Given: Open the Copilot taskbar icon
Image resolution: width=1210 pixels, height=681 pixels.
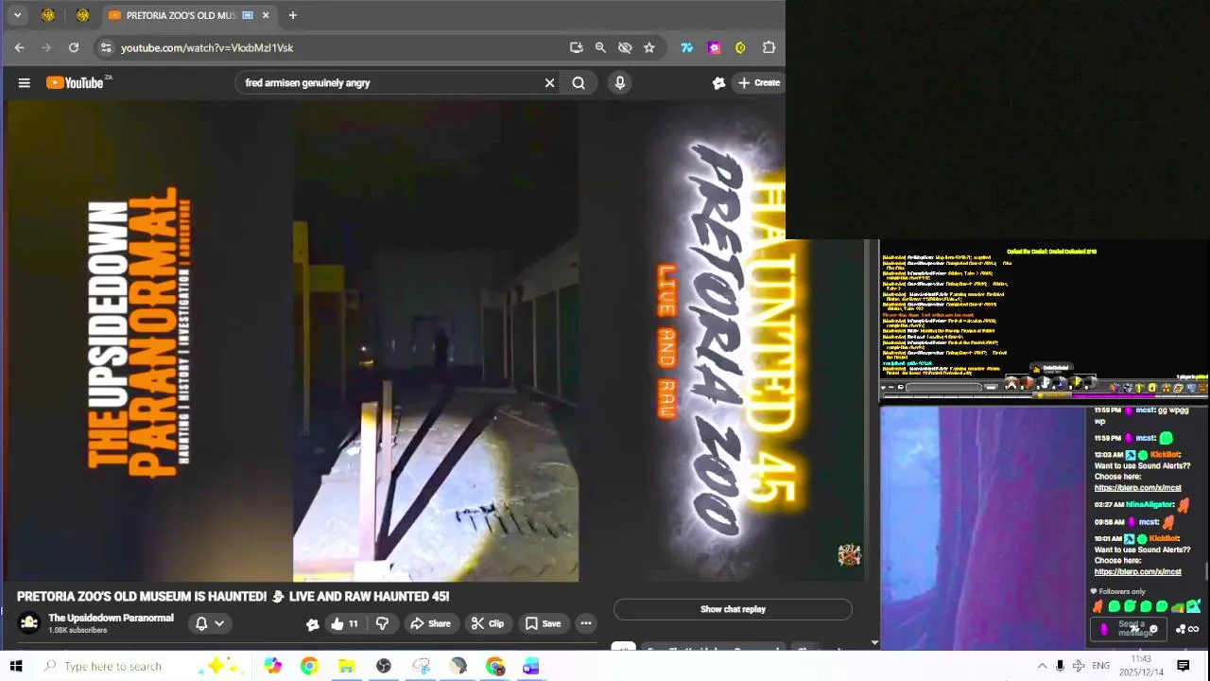Looking at the screenshot, I should pyautogui.click(x=272, y=666).
